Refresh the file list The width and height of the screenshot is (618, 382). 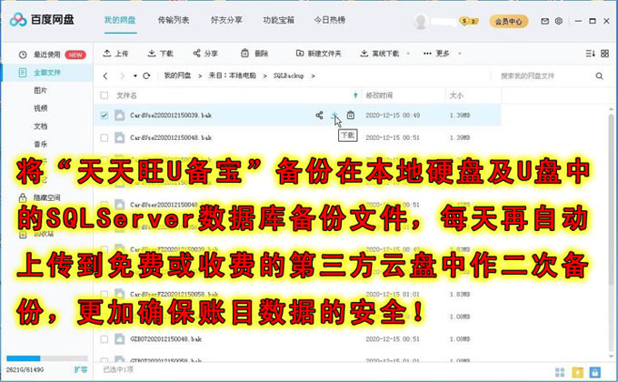point(146,75)
